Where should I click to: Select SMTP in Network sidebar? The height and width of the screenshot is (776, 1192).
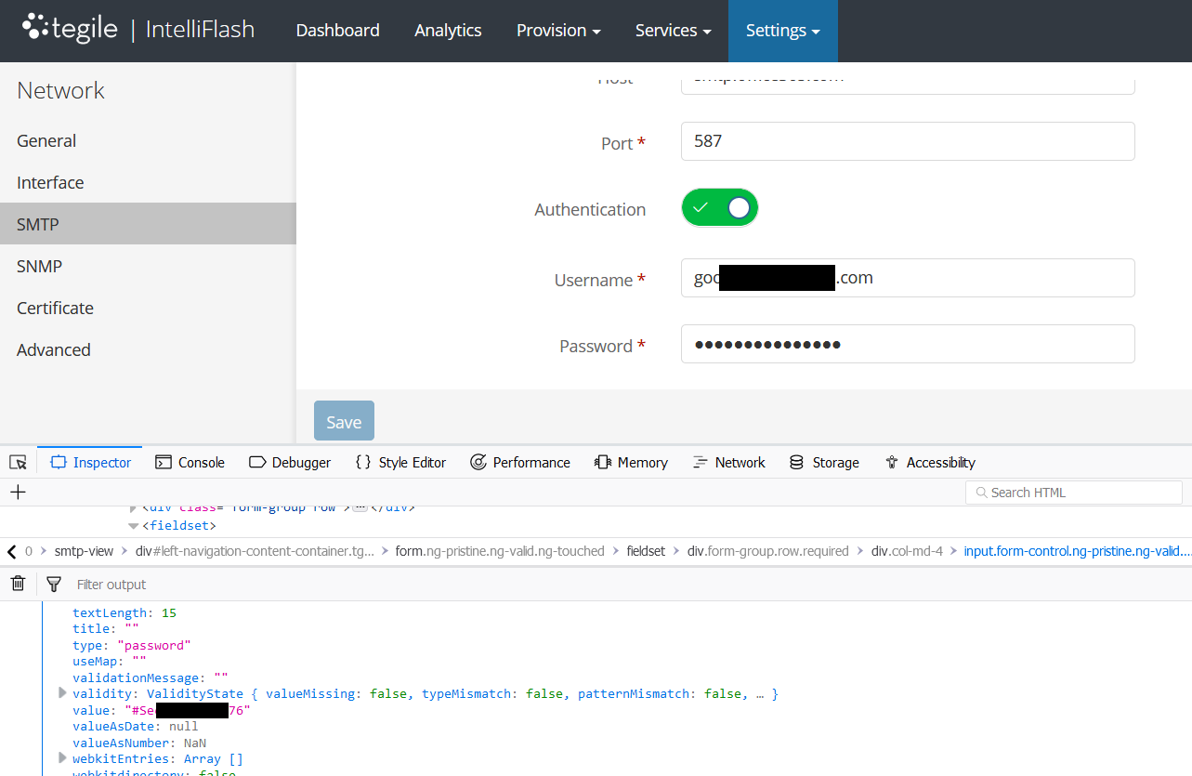[x=148, y=224]
